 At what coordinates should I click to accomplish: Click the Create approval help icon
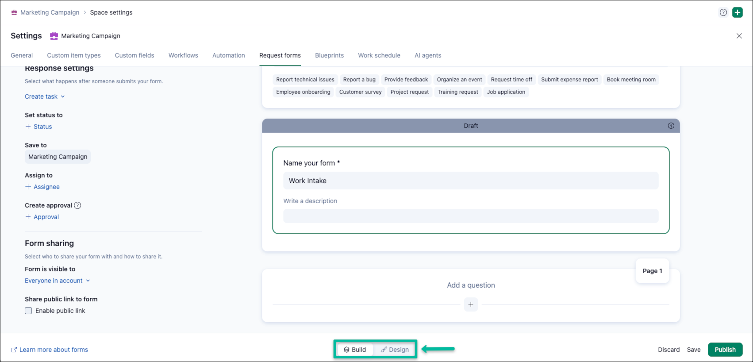77,205
